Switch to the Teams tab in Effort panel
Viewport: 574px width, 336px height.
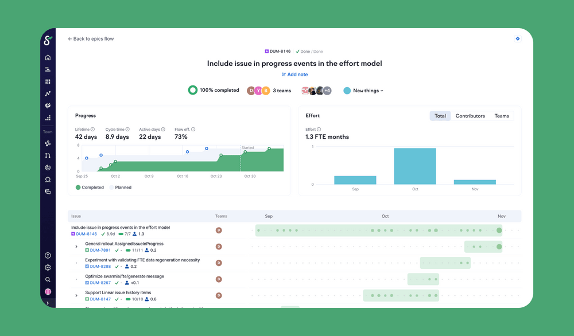click(x=502, y=115)
